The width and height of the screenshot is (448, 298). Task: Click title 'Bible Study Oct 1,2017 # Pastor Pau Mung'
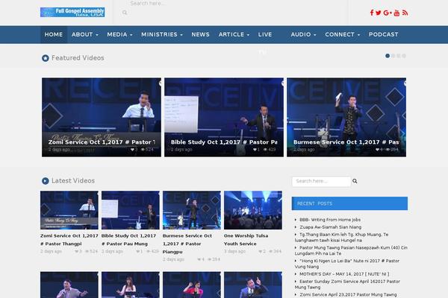coord(128,240)
